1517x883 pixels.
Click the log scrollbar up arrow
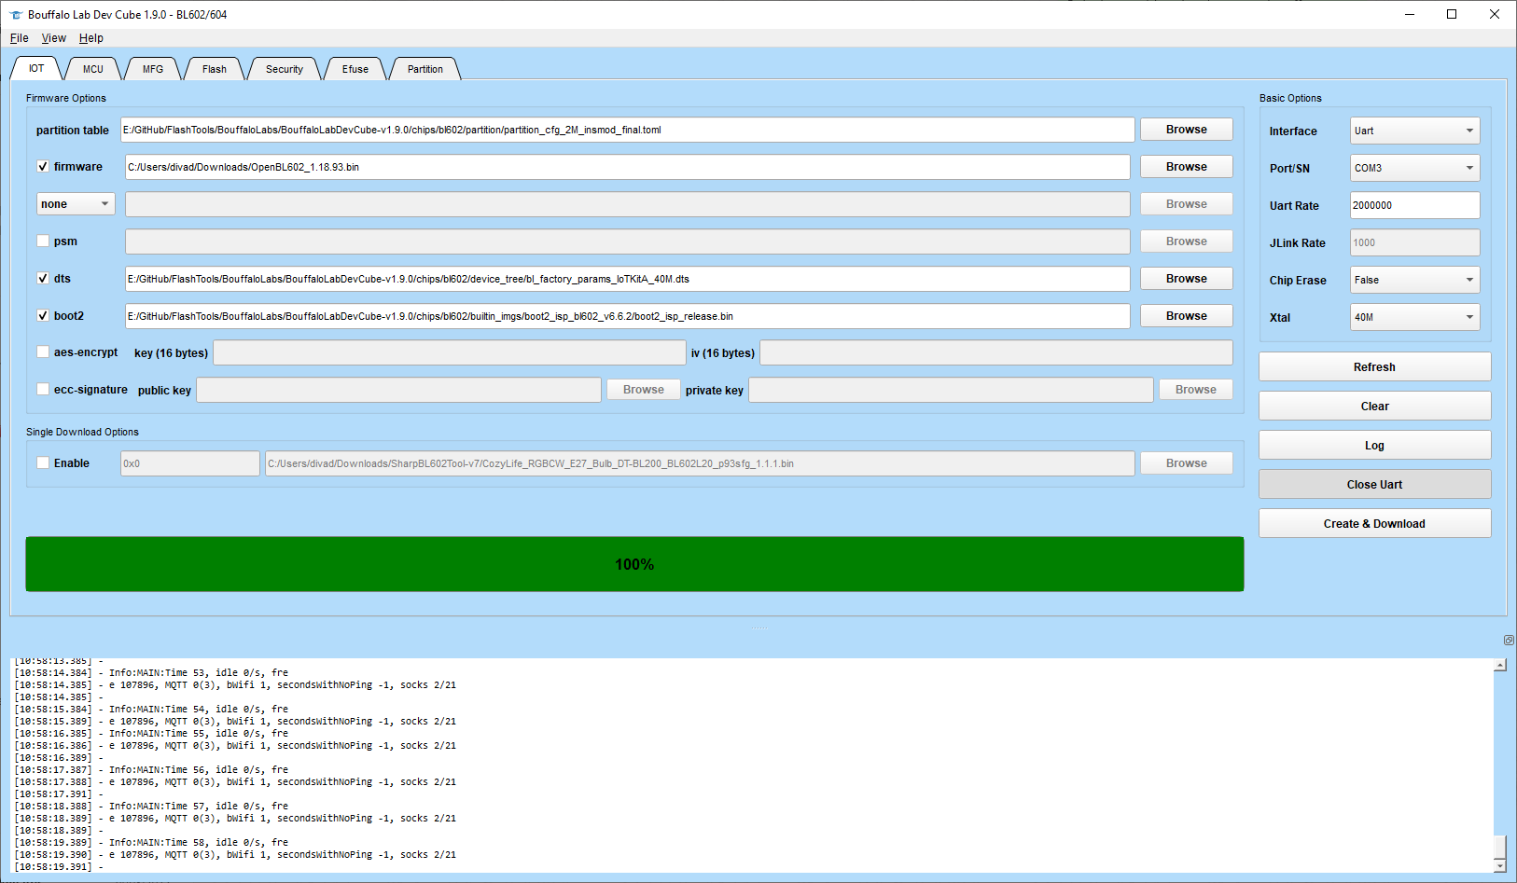pyautogui.click(x=1500, y=666)
